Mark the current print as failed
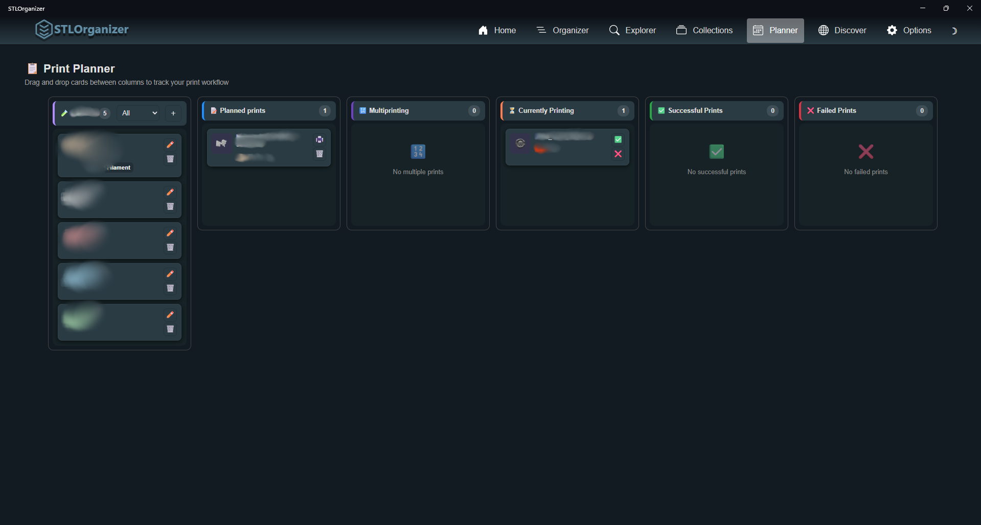Screen dimensions: 981x525 (618, 154)
